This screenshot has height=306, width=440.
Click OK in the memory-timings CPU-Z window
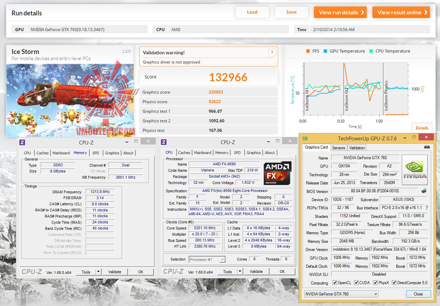click(x=141, y=272)
